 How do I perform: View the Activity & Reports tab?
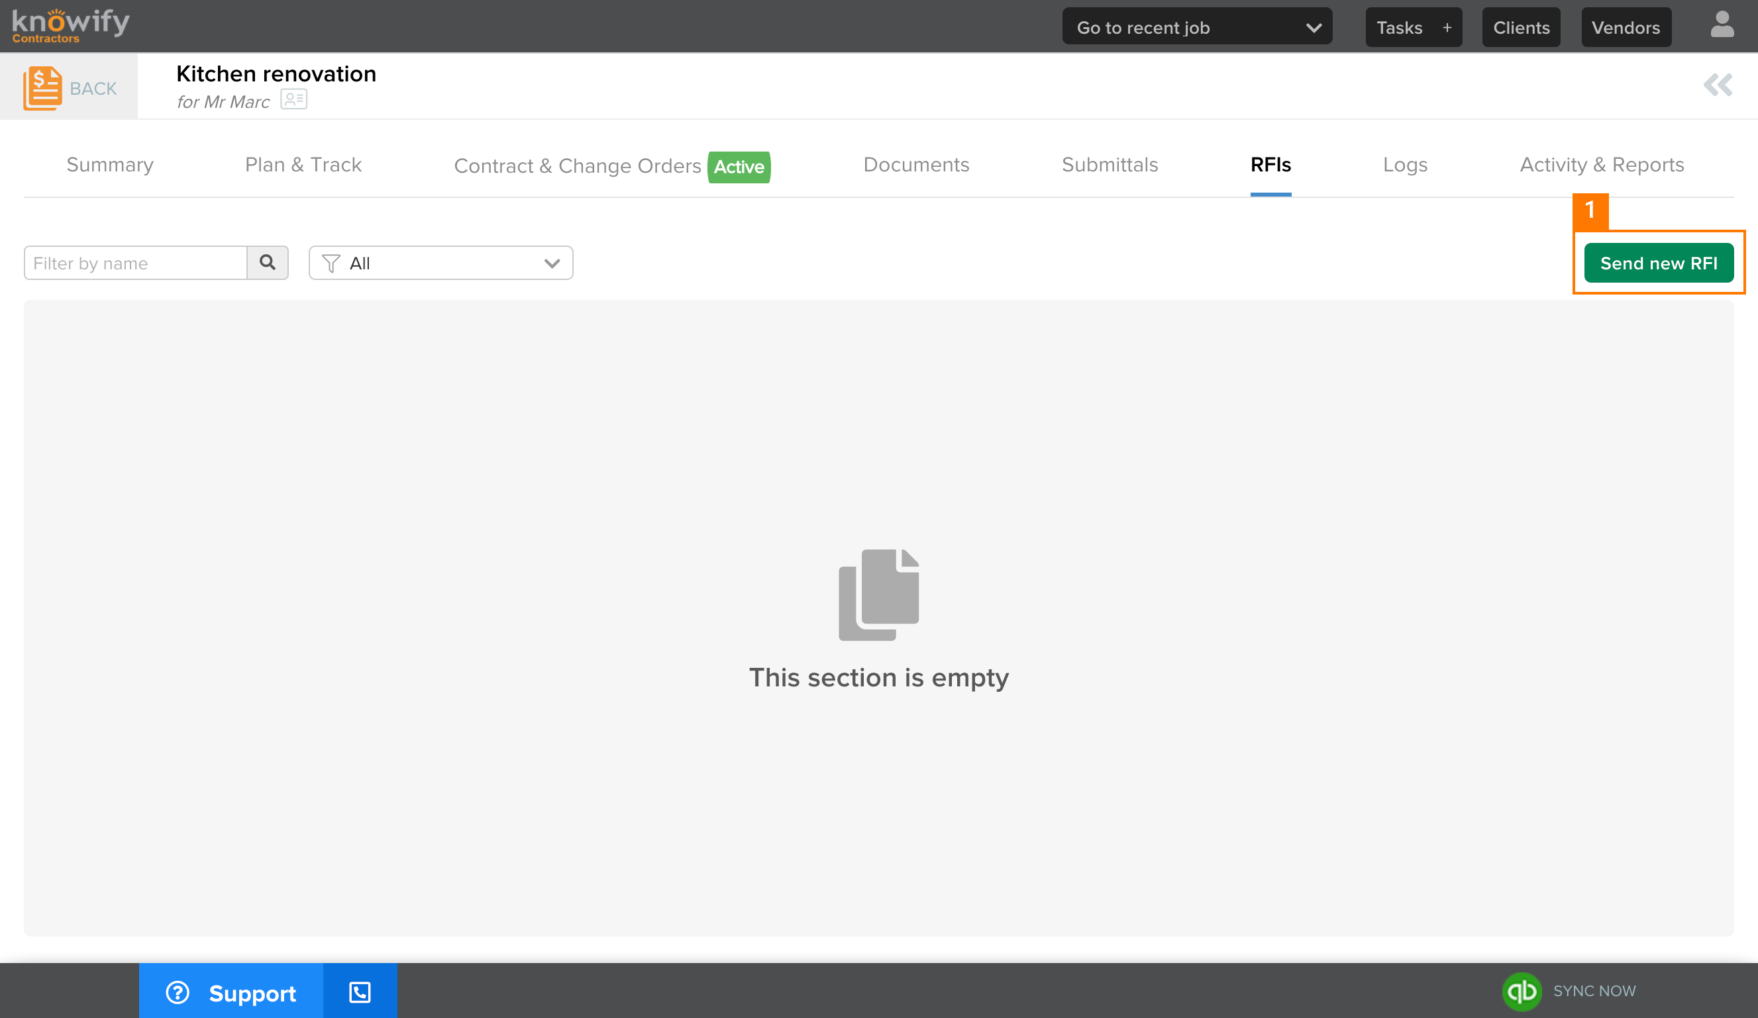coord(1602,165)
